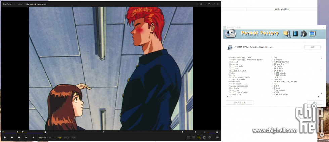Jump to the middle chapter marker on the seek bar

[x=104, y=132]
